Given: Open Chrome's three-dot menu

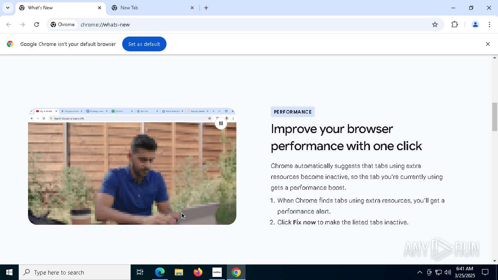Looking at the screenshot, I should coord(489,24).
